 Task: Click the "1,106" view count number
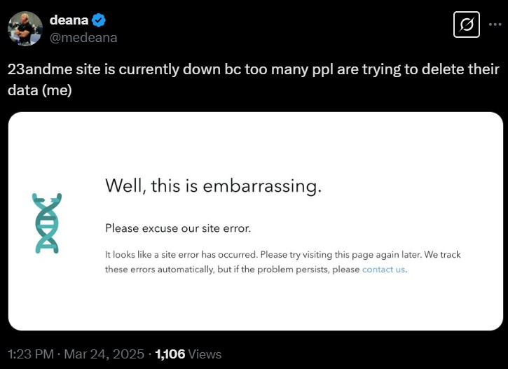(170, 354)
